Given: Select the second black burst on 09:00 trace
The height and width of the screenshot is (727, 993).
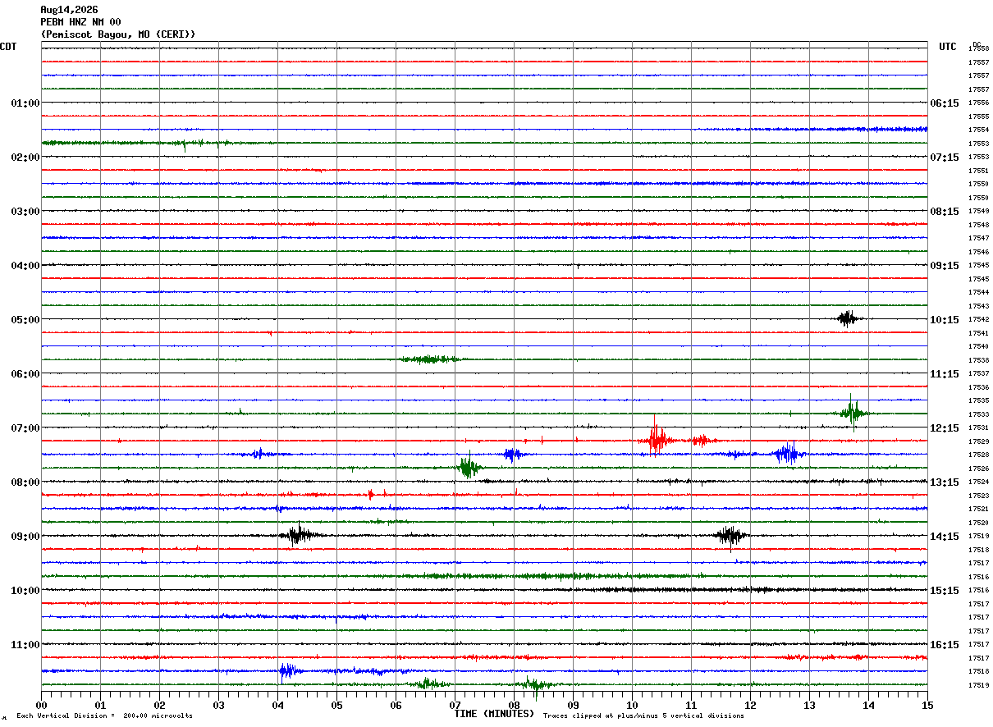Looking at the screenshot, I should pyautogui.click(x=730, y=536).
